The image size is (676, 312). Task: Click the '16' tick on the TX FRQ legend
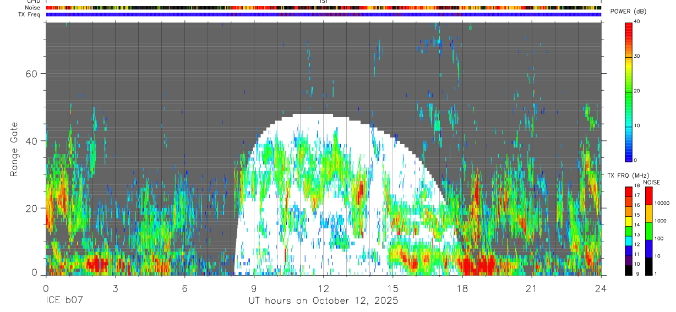637,205
